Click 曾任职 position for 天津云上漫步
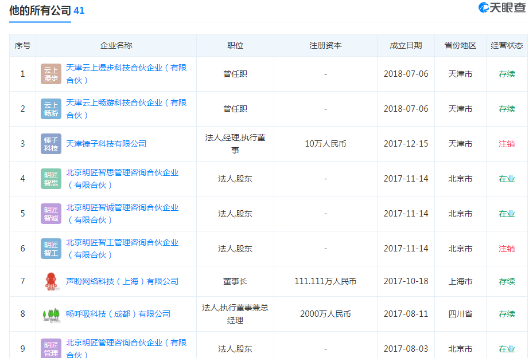This screenshot has height=358, width=529. [x=235, y=74]
